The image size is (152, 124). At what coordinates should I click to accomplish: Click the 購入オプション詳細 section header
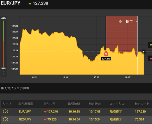coord(15,88)
